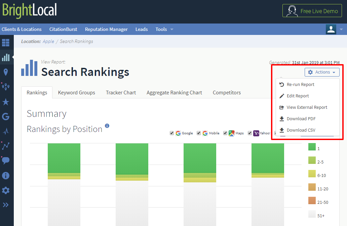Toggle the Google checkbox

tap(172, 133)
